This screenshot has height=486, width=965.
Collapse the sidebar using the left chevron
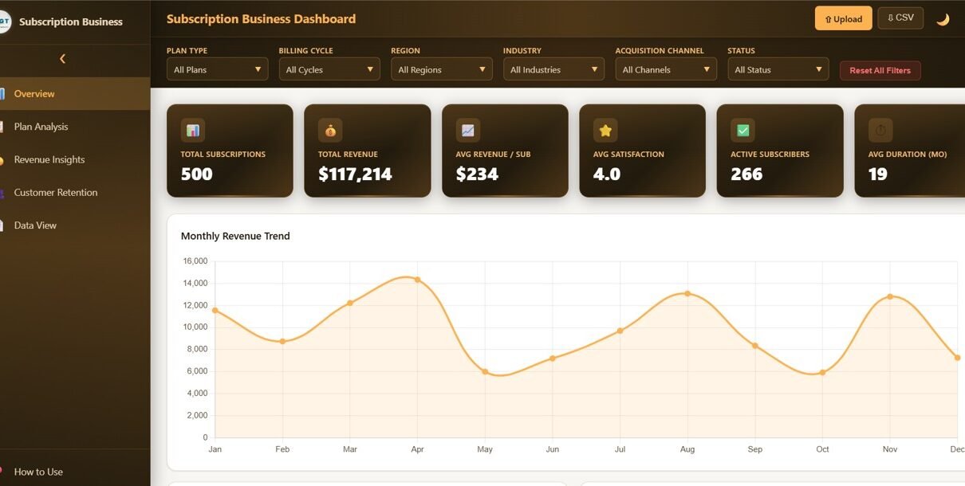pyautogui.click(x=62, y=58)
